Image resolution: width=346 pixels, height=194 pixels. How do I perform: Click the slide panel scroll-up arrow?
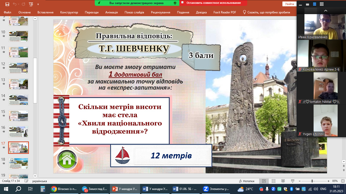[x=35, y=18]
